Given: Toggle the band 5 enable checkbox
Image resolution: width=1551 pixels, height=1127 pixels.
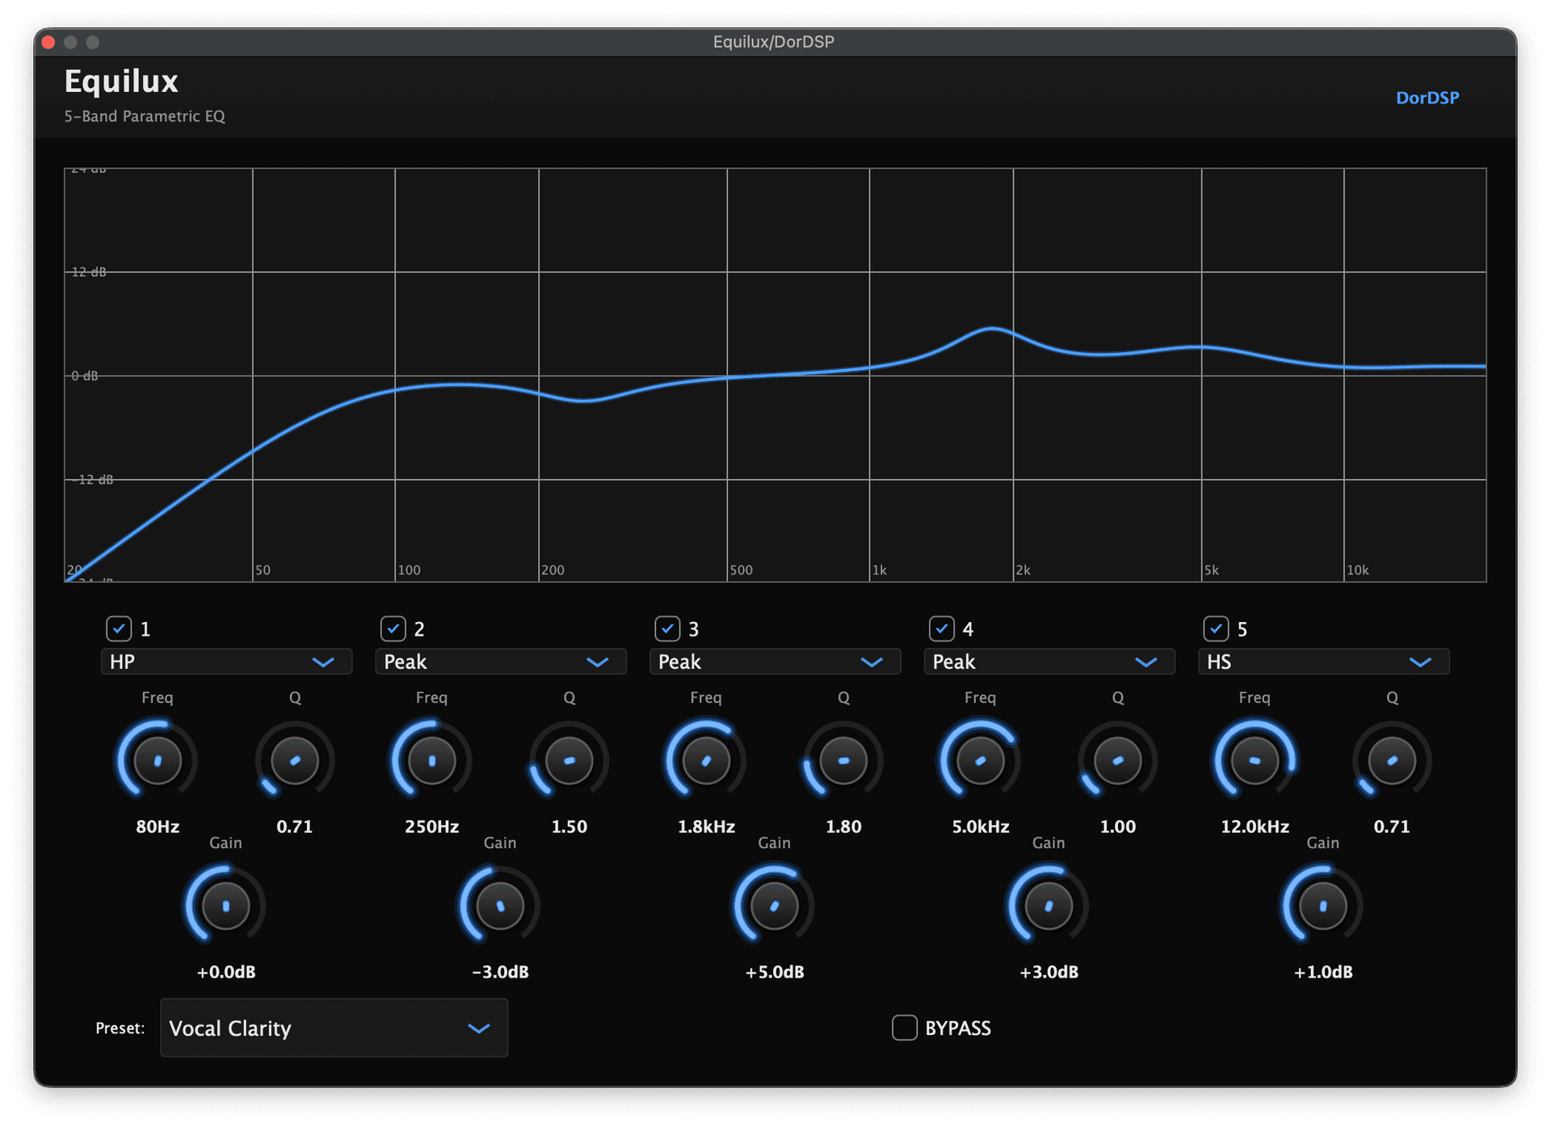Looking at the screenshot, I should tap(1215, 629).
